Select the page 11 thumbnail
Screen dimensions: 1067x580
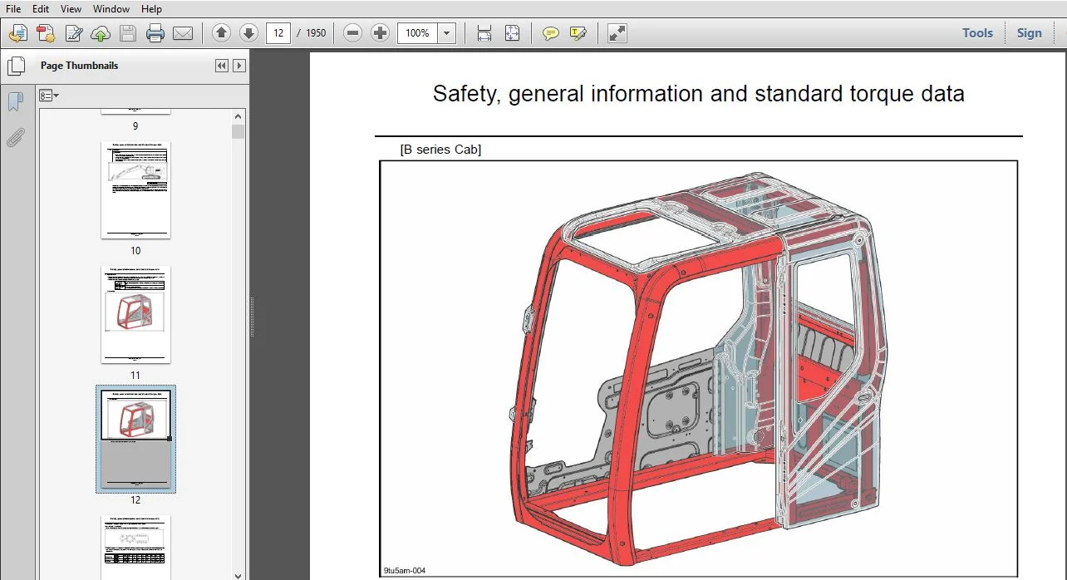(x=135, y=314)
